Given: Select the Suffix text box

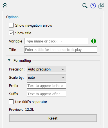Looking at the screenshot, I should point(46,94).
